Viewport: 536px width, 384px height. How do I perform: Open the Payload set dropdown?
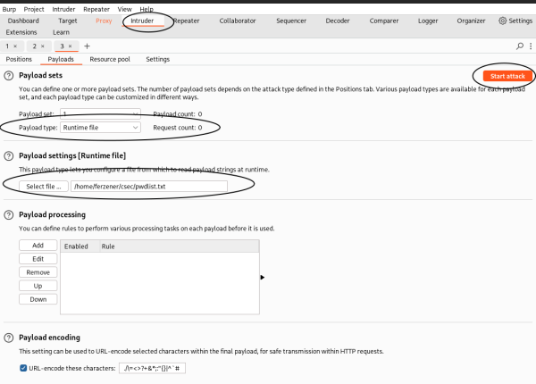coord(100,114)
